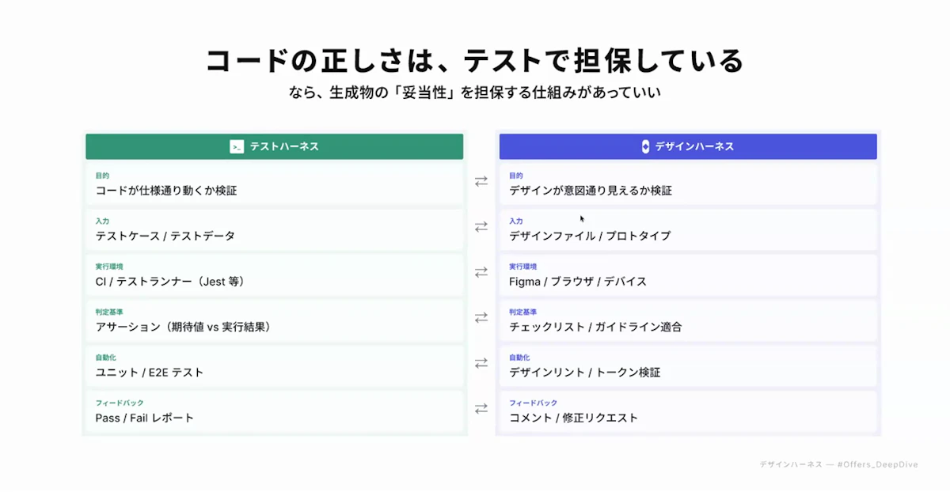Click 実行環境 label above CI / テストランナー

(109, 267)
